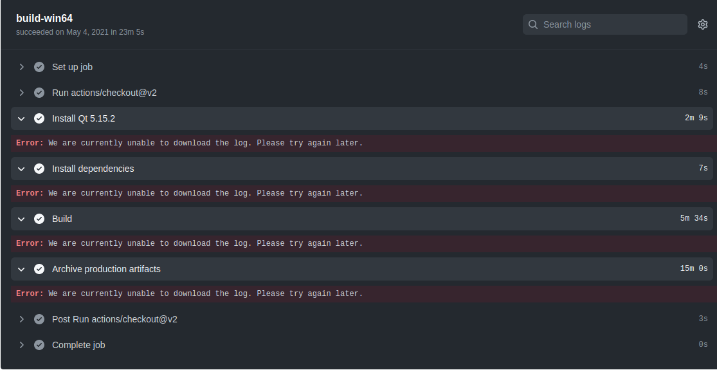Expand the Complete job chevron
Image resolution: width=717 pixels, height=370 pixels.
[21, 345]
